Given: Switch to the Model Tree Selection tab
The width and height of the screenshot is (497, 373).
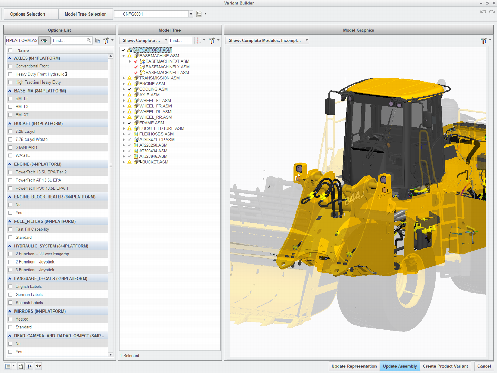Looking at the screenshot, I should (x=85, y=14).
